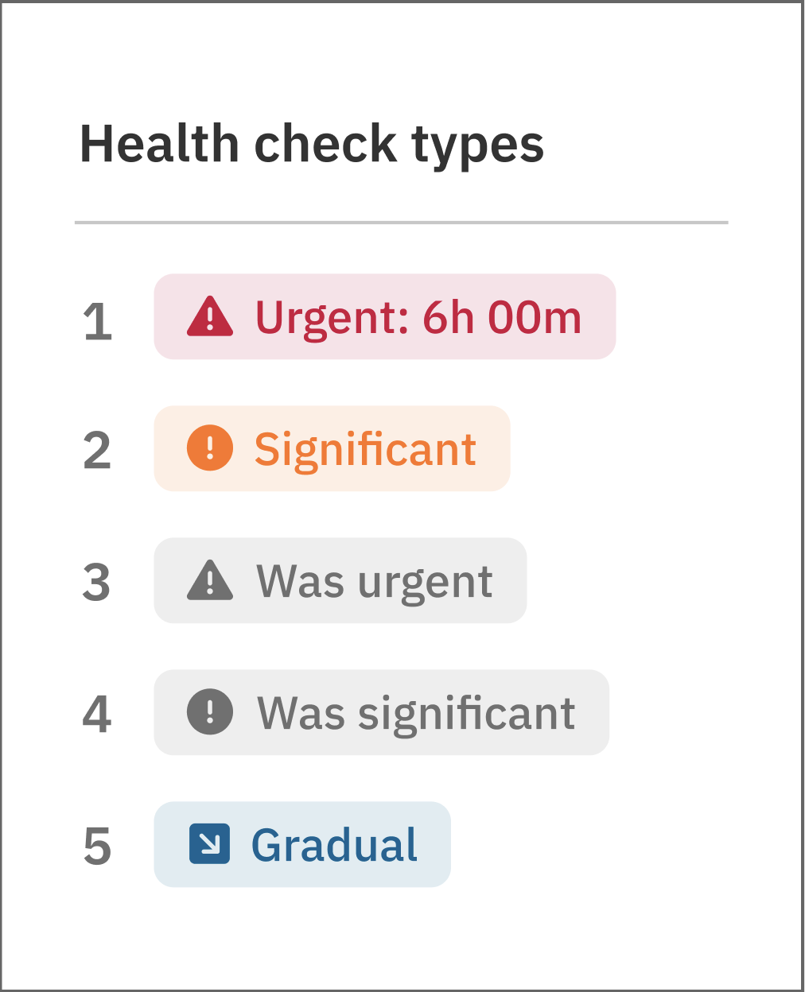The width and height of the screenshot is (805, 992).
Task: Select the Gradual badge
Action: [302, 844]
